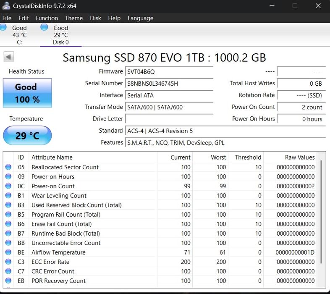
Task: Click status dot for Program Fail Count
Action: (x=8, y=214)
